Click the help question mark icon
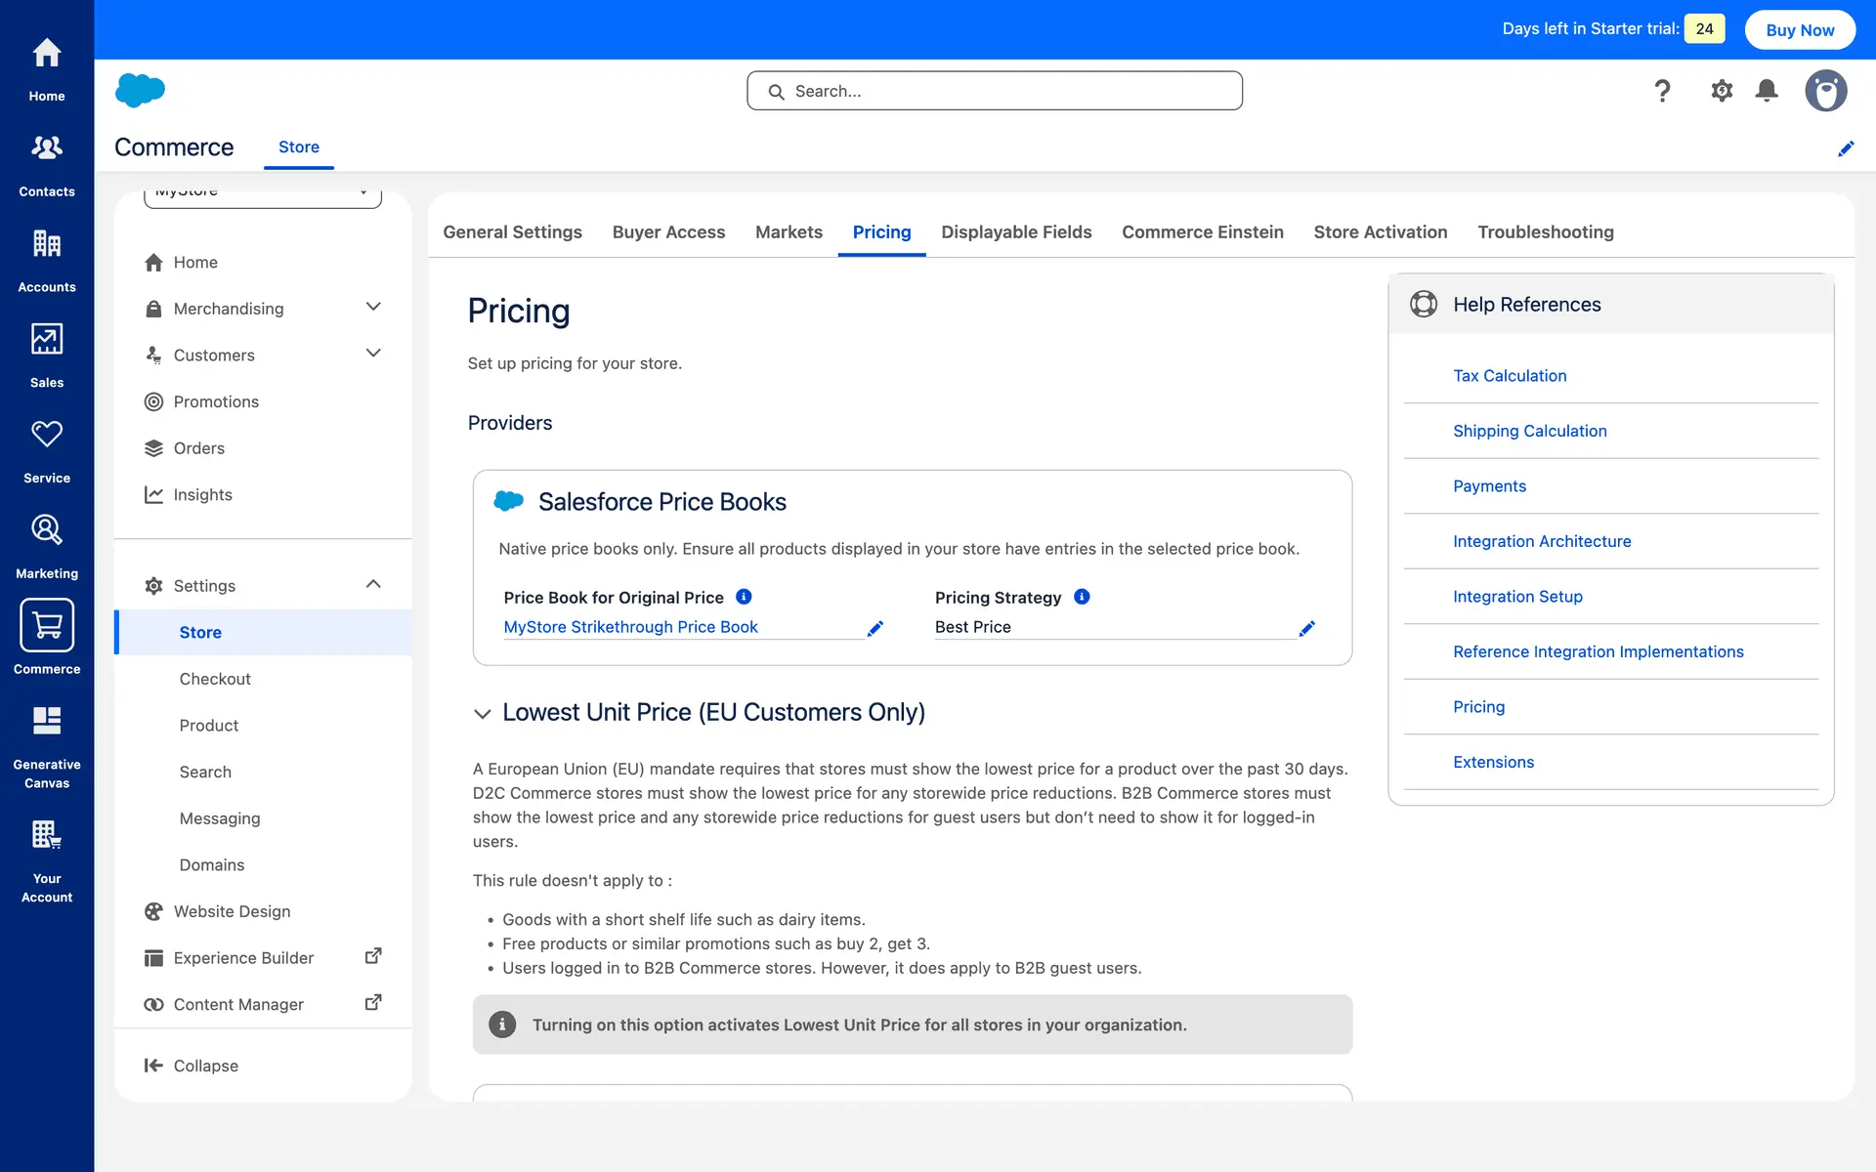 1662,91
